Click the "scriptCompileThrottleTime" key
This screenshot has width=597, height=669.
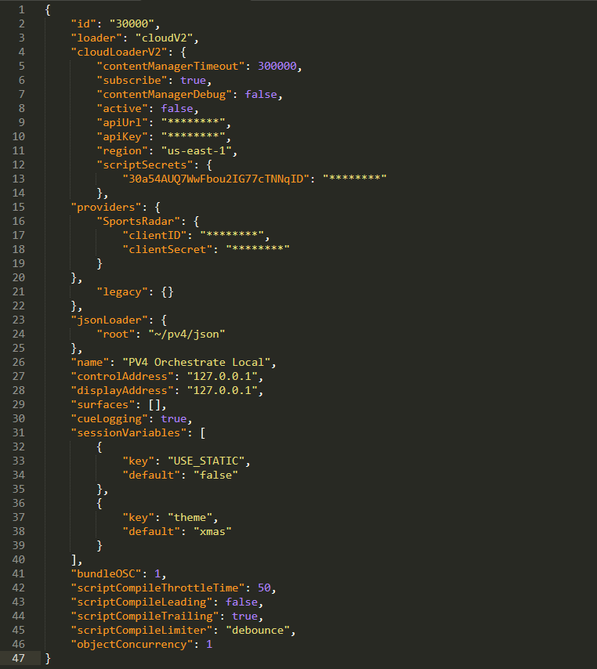(x=157, y=588)
